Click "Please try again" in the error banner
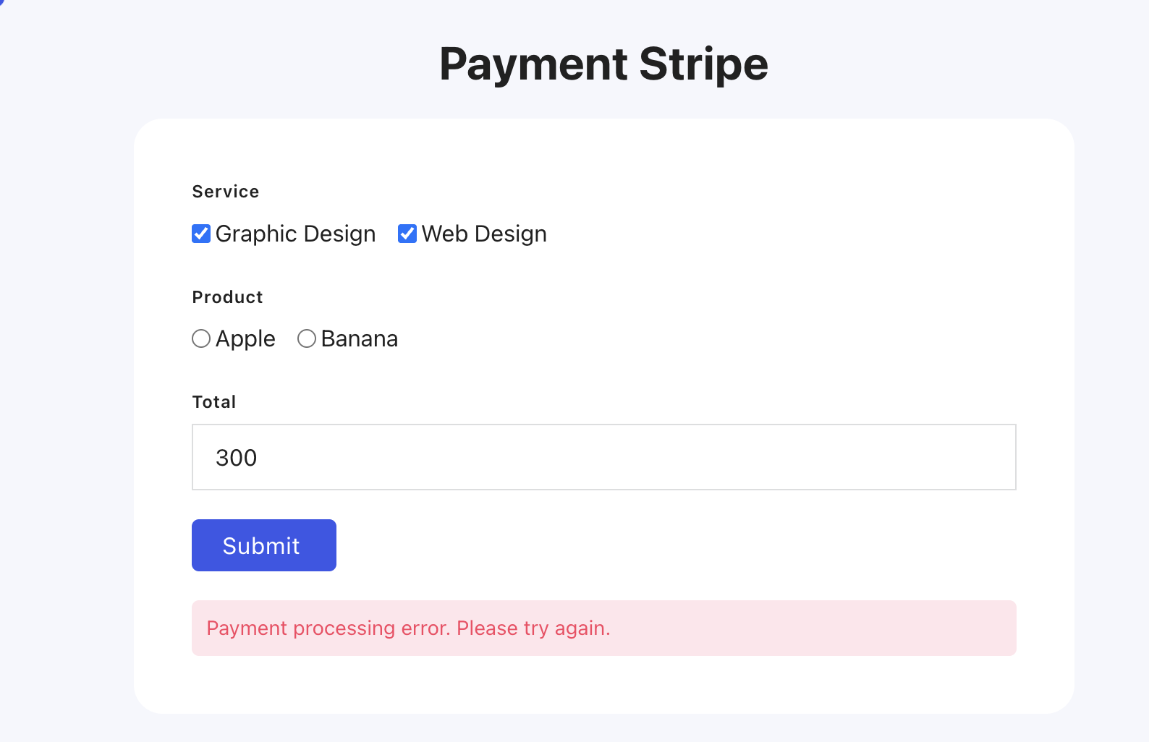The image size is (1149, 742). (533, 628)
